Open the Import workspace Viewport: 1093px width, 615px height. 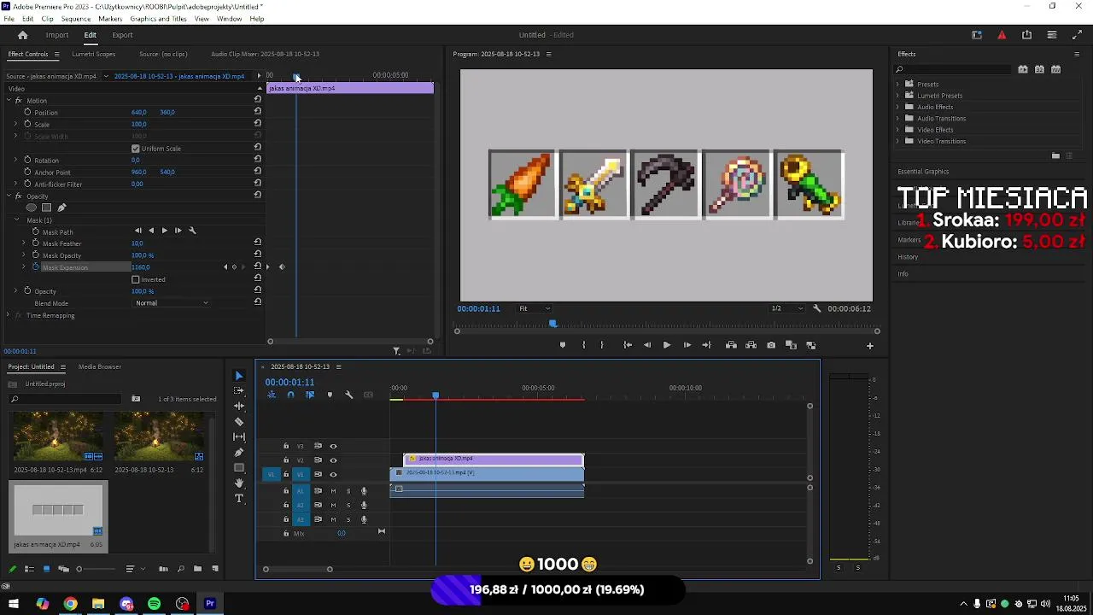tap(57, 35)
